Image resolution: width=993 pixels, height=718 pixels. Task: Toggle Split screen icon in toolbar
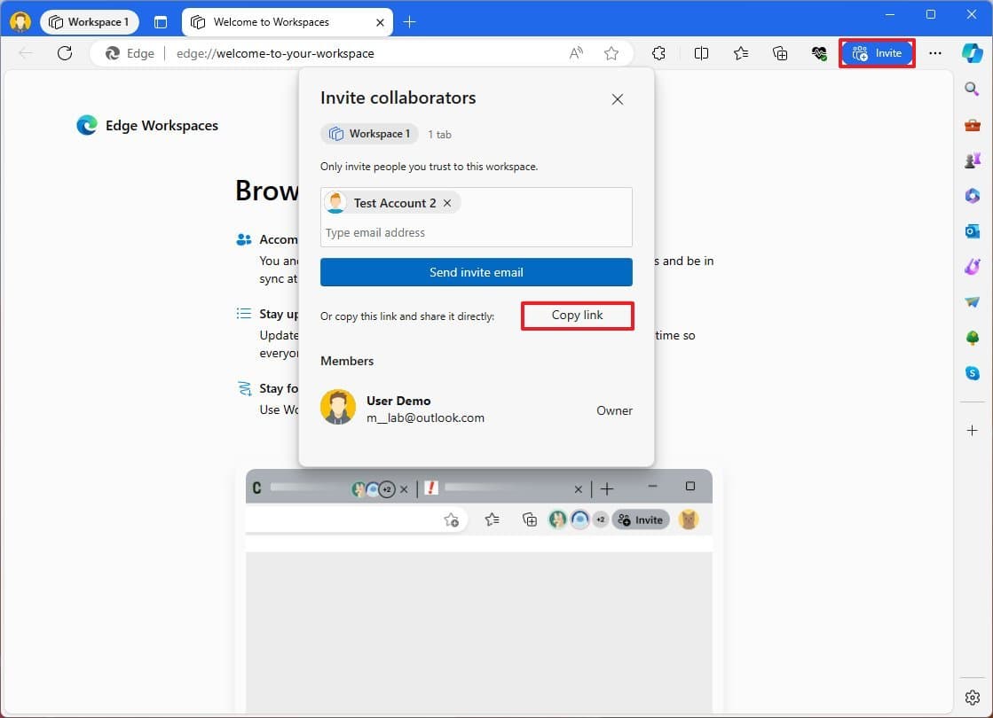pyautogui.click(x=701, y=53)
